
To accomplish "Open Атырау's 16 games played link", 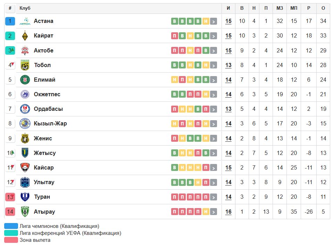I will [x=228, y=212].
